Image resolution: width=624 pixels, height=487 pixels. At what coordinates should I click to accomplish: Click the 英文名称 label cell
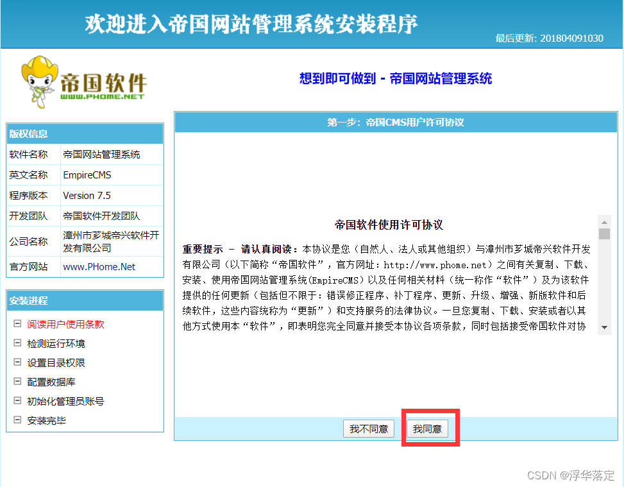[33, 175]
